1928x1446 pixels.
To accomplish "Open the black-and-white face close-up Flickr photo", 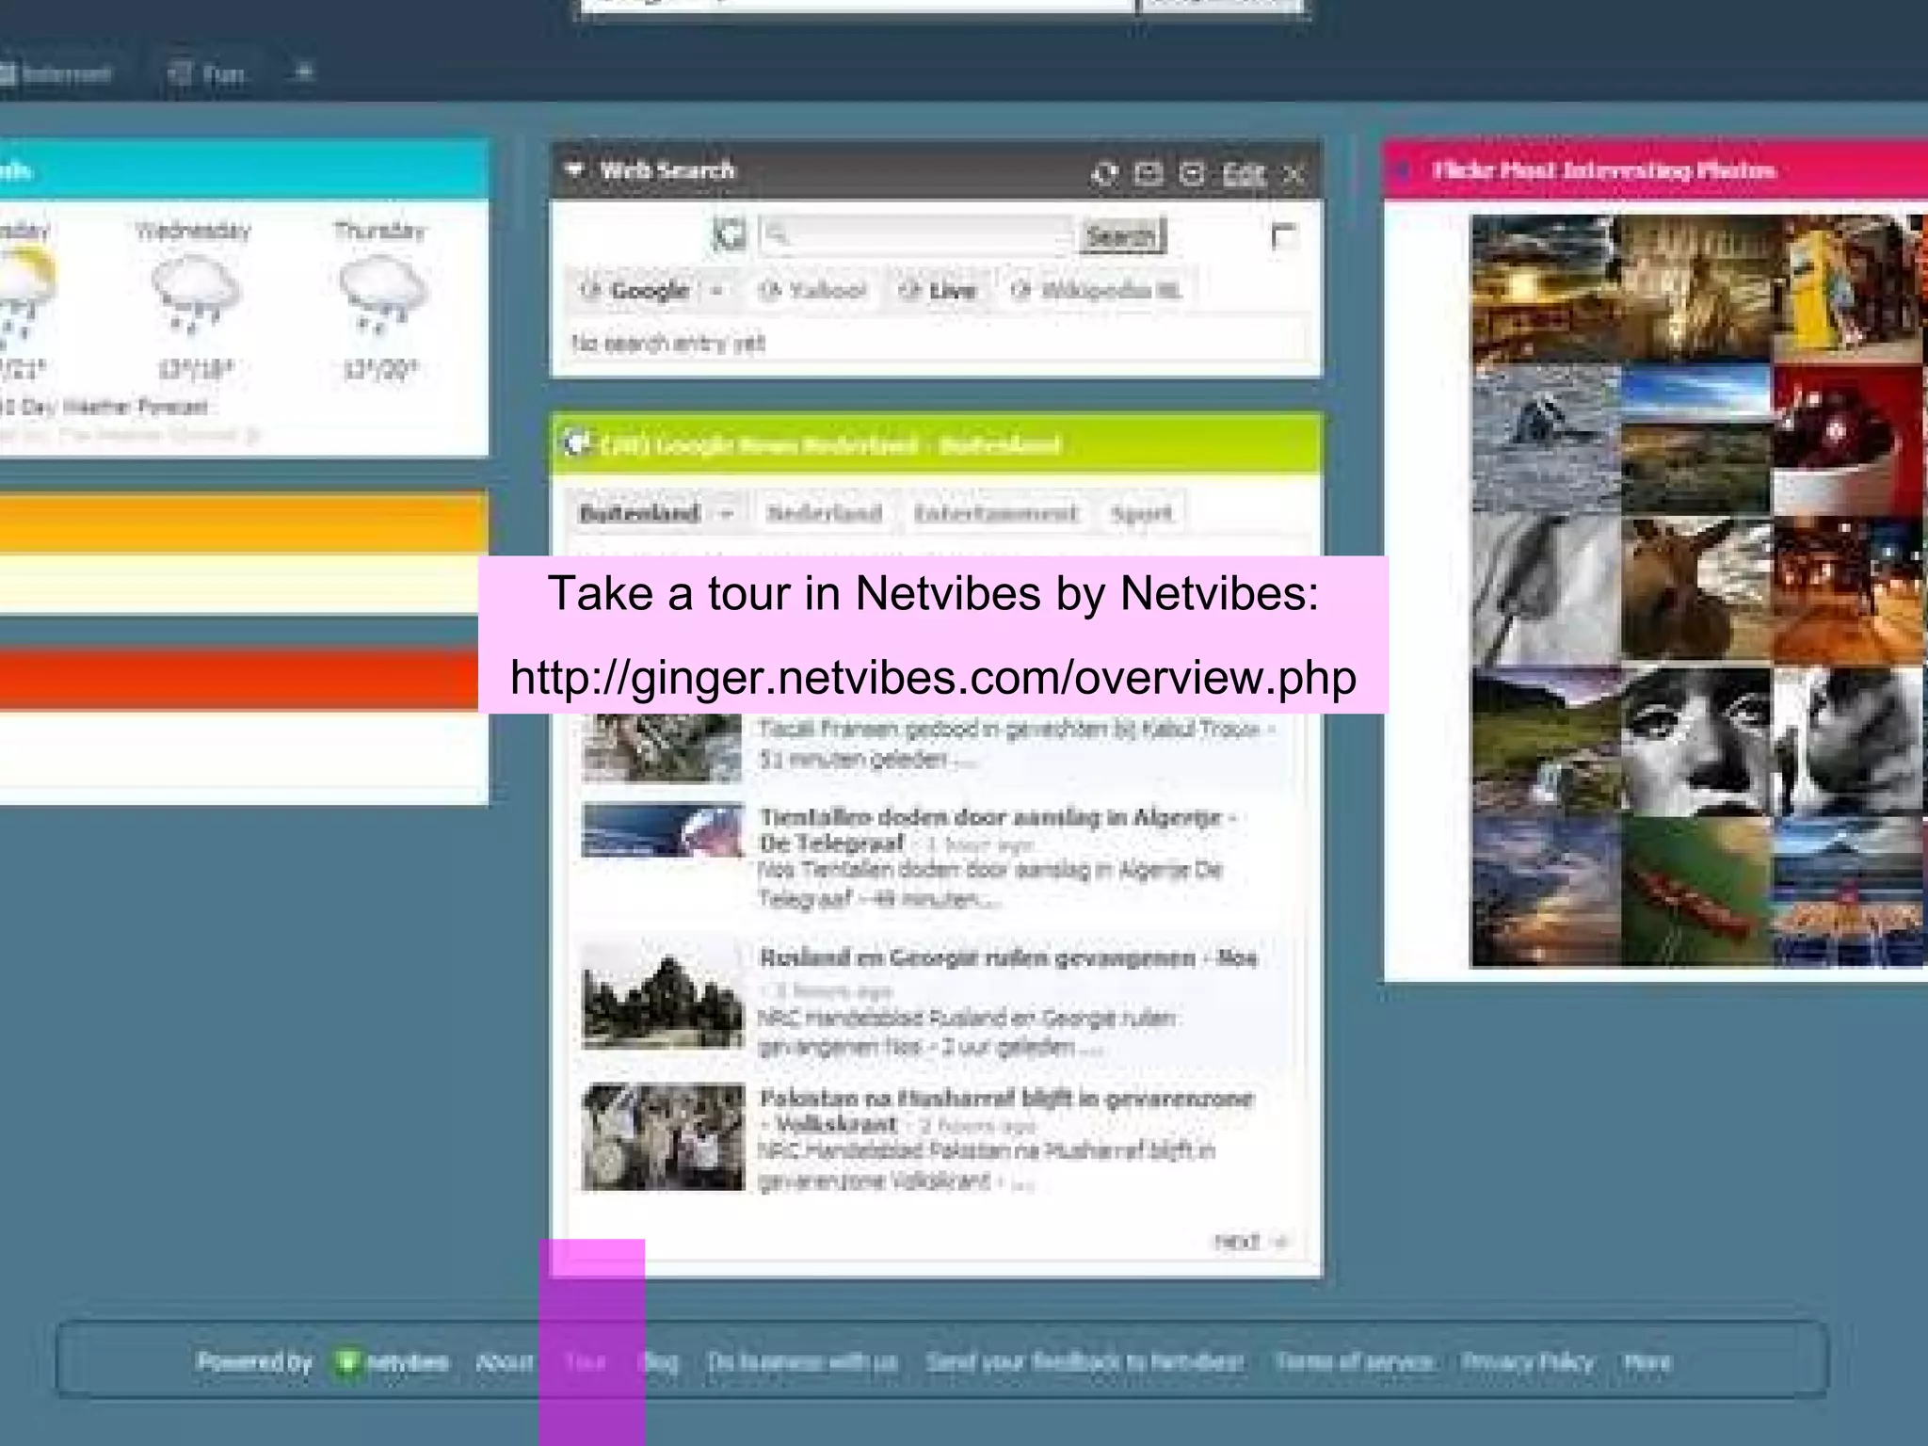I will pos(1695,741).
